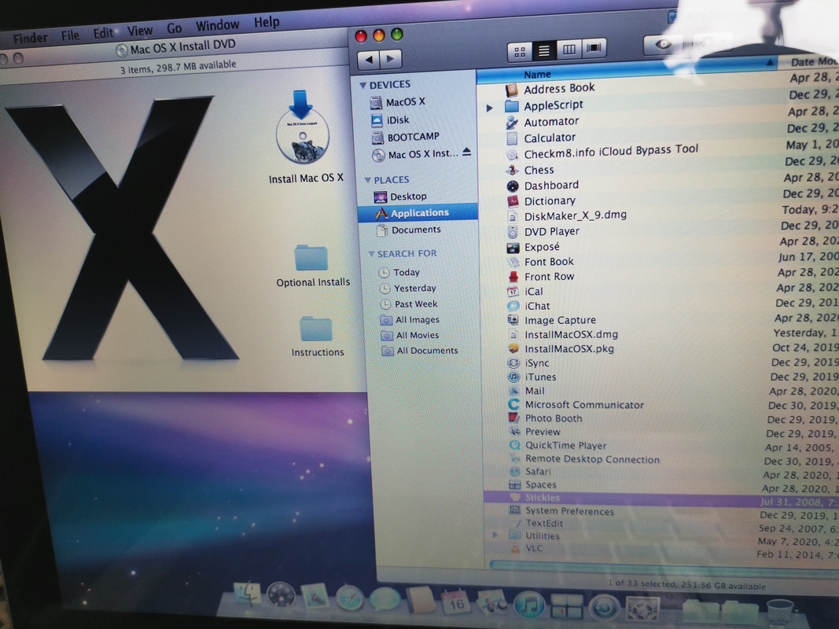Select Address Book icon in list
This screenshot has width=839, height=629.
512,90
